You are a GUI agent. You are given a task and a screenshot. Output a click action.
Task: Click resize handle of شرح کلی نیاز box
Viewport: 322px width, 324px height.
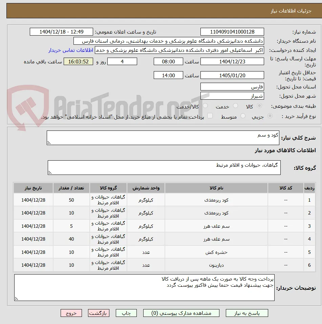coord(49,143)
